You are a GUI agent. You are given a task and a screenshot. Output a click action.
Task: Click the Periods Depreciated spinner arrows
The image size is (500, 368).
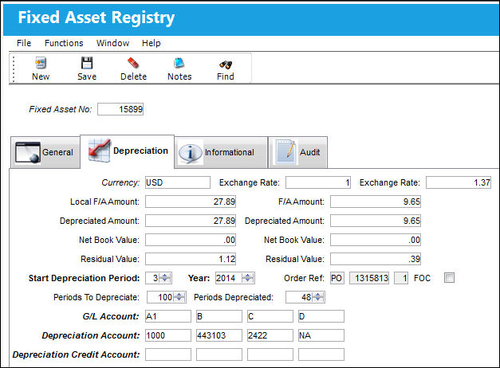(318, 297)
